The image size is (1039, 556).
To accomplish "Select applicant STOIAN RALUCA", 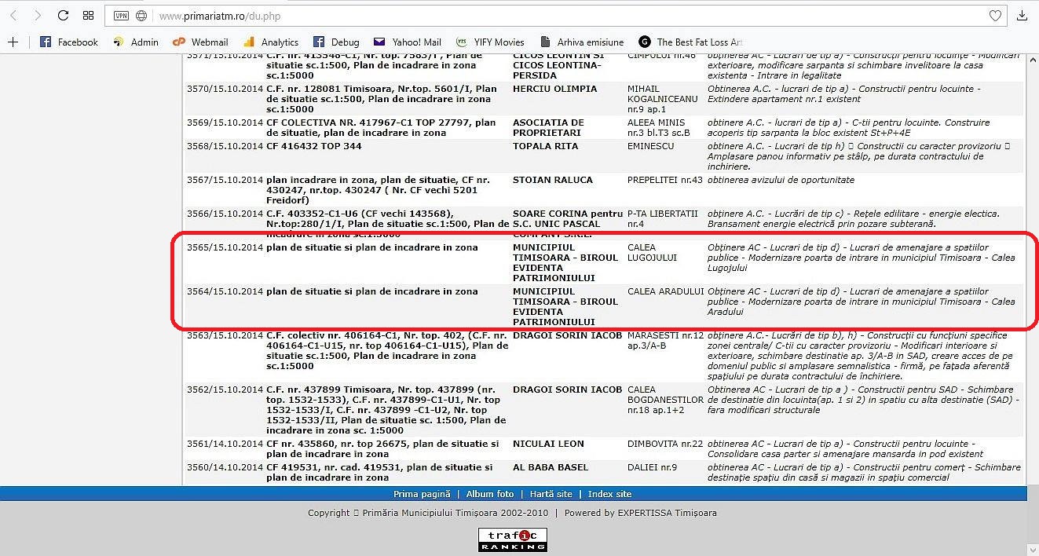I will click(553, 180).
